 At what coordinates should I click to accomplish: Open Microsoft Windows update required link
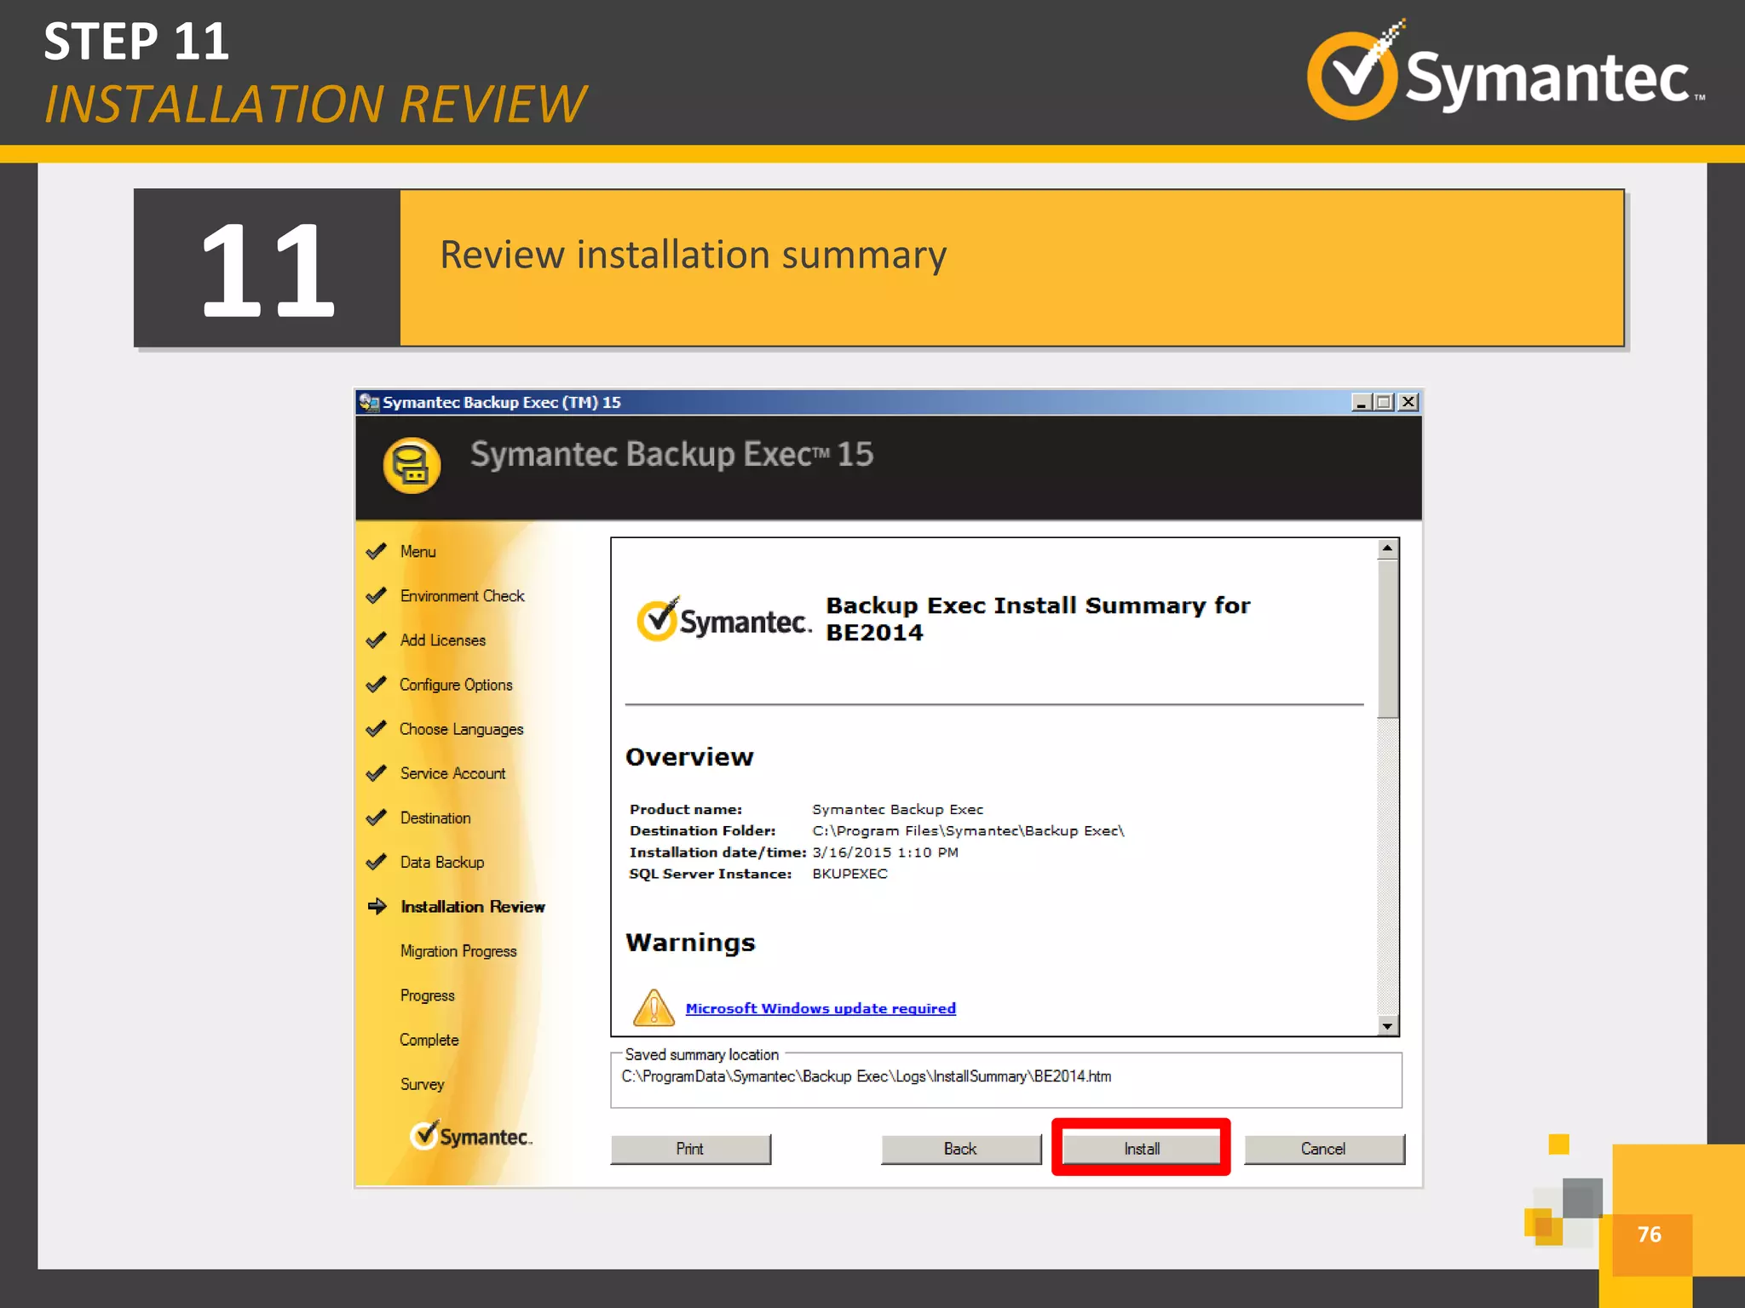[820, 1008]
